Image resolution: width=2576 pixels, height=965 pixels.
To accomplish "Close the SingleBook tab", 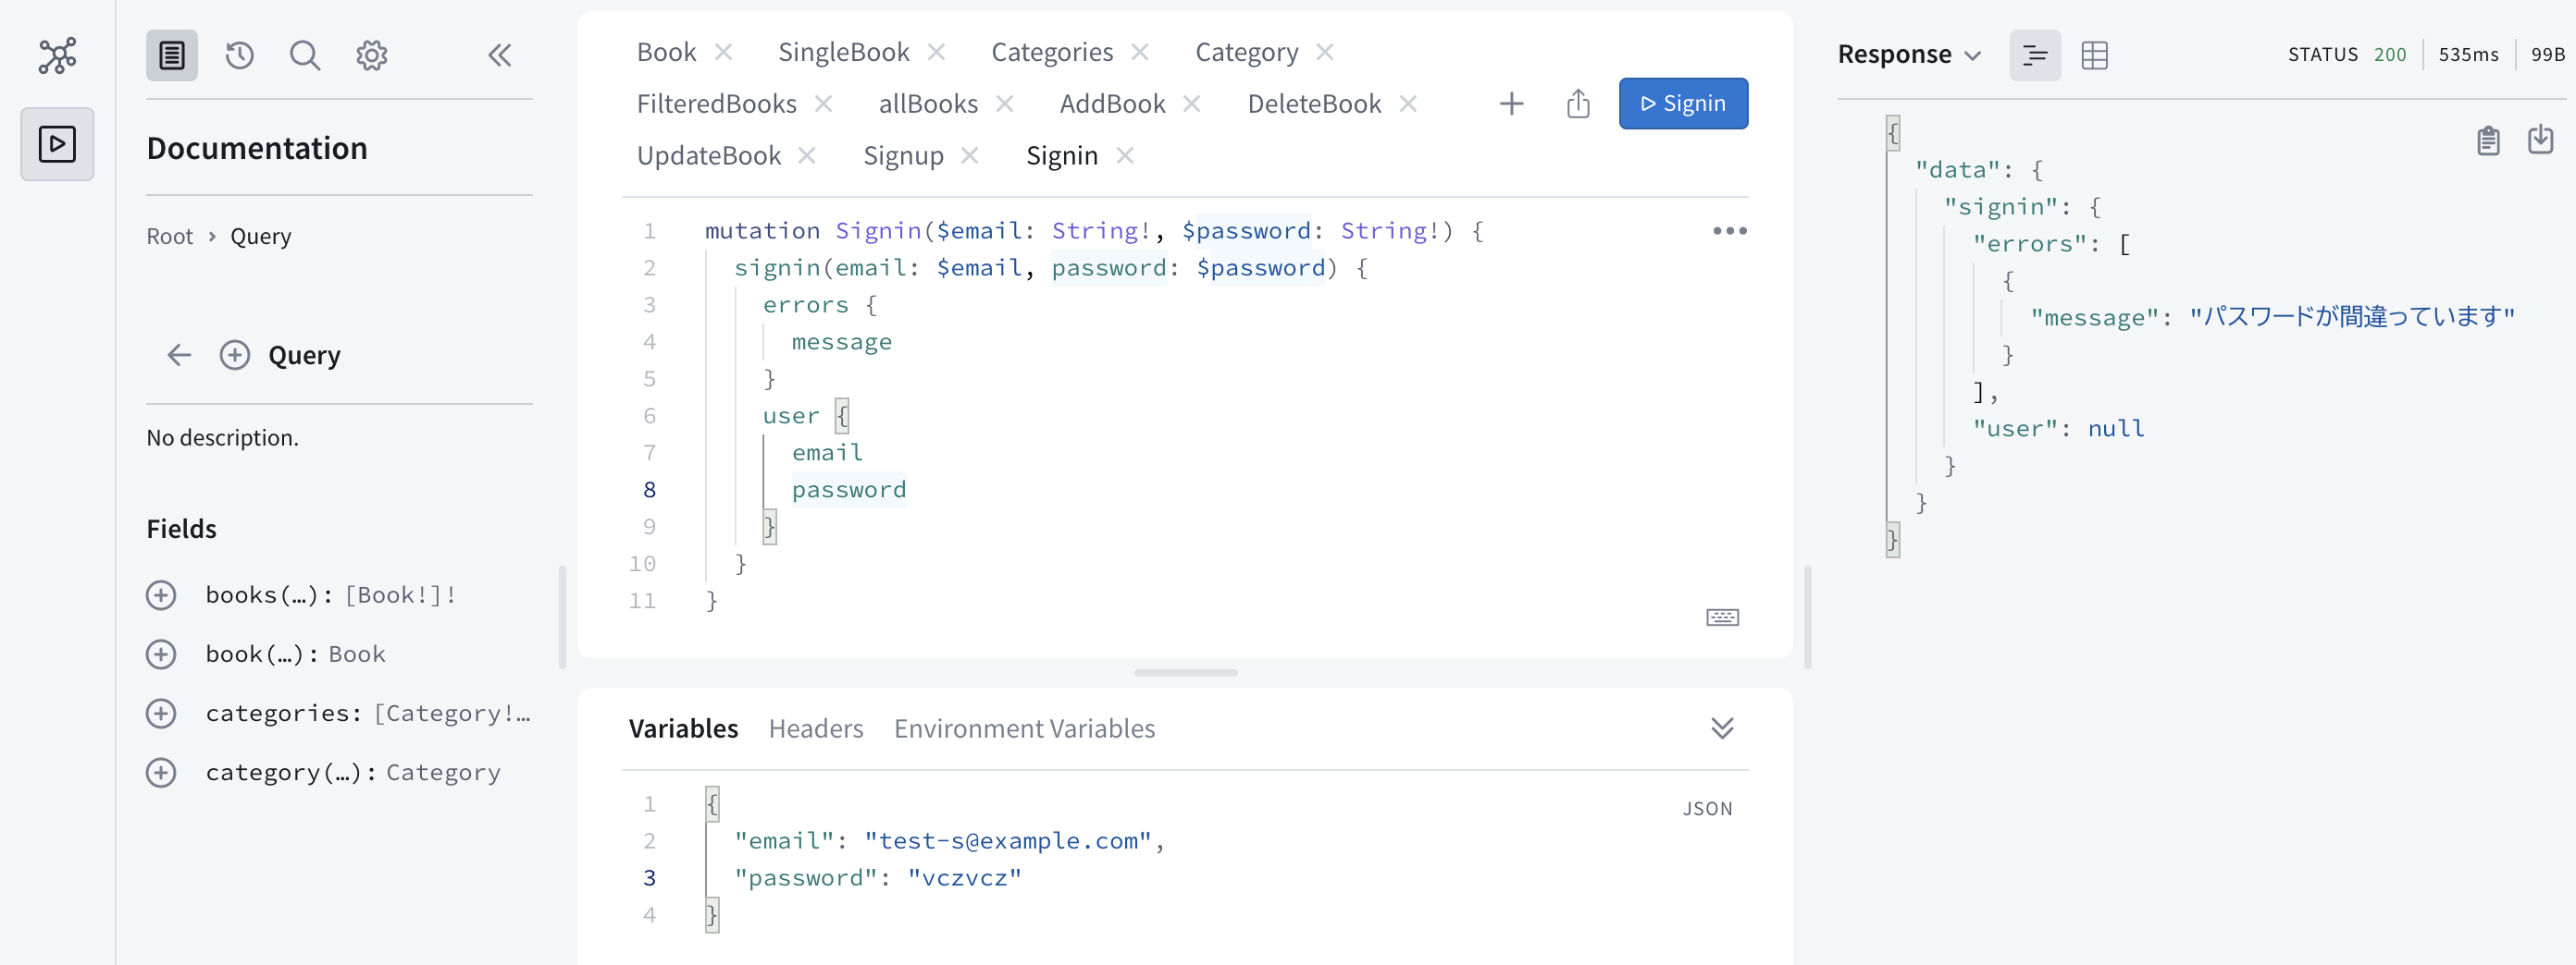I will click(937, 52).
